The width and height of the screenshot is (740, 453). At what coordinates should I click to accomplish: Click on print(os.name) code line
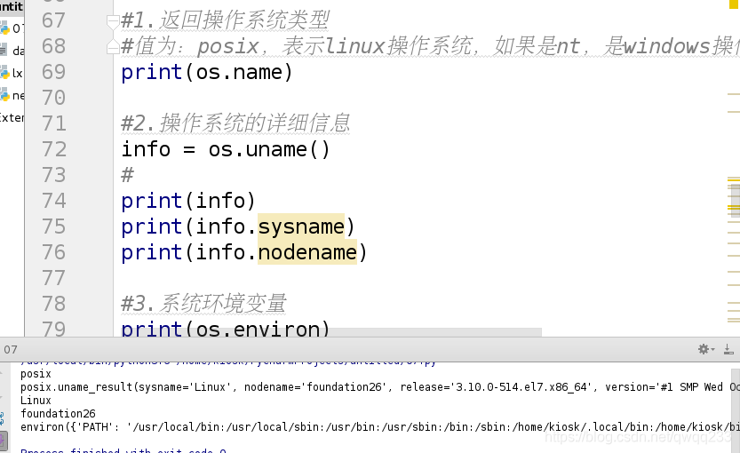[x=207, y=72]
